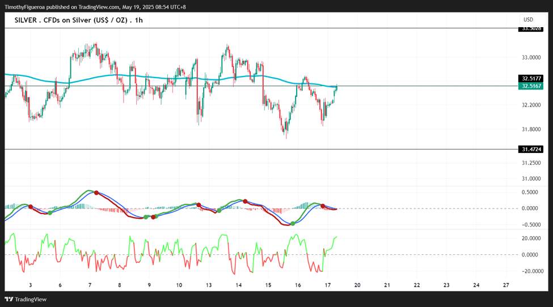Click the published-on TradingView.com header text
Image resolution: width=553 pixels, height=307 pixels.
tap(95, 7)
